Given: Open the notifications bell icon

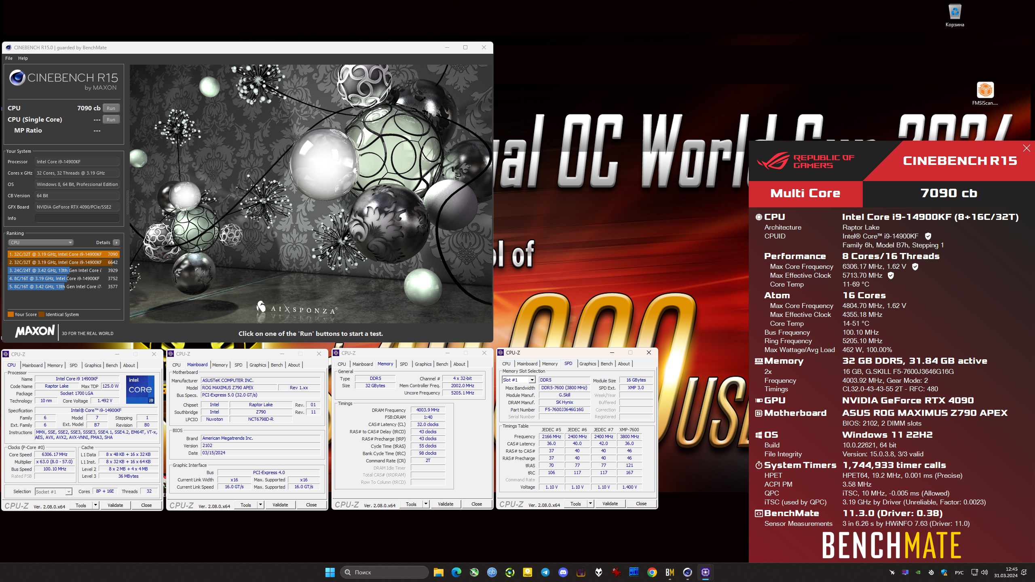Looking at the screenshot, I should click(x=1024, y=572).
